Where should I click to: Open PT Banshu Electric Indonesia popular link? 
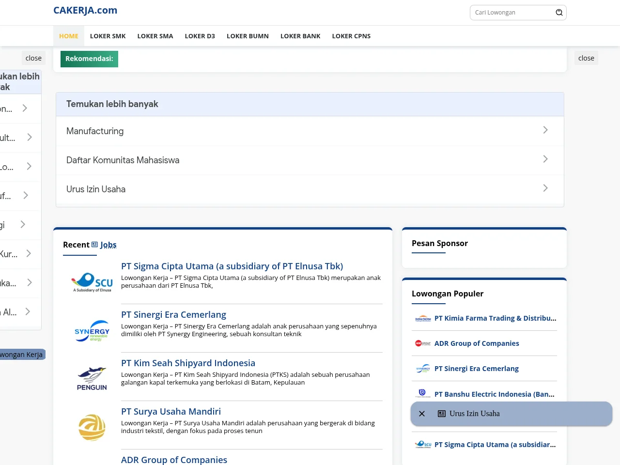coord(495,394)
